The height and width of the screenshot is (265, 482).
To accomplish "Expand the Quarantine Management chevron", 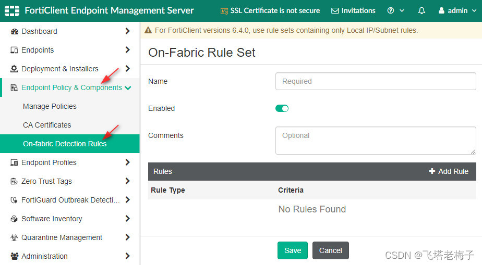I will click(x=128, y=237).
